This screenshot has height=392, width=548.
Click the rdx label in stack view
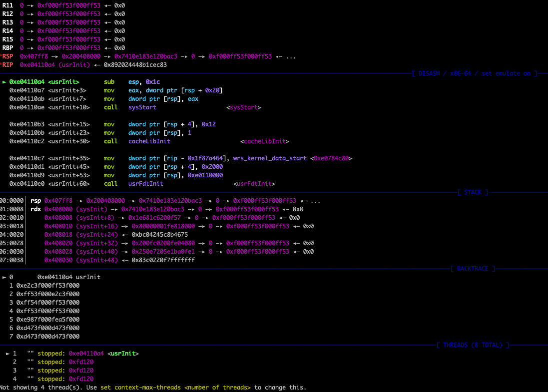(35, 209)
